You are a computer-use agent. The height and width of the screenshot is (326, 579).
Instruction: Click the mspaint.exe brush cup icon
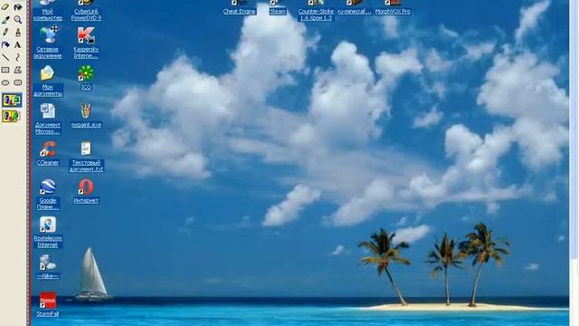click(x=86, y=110)
